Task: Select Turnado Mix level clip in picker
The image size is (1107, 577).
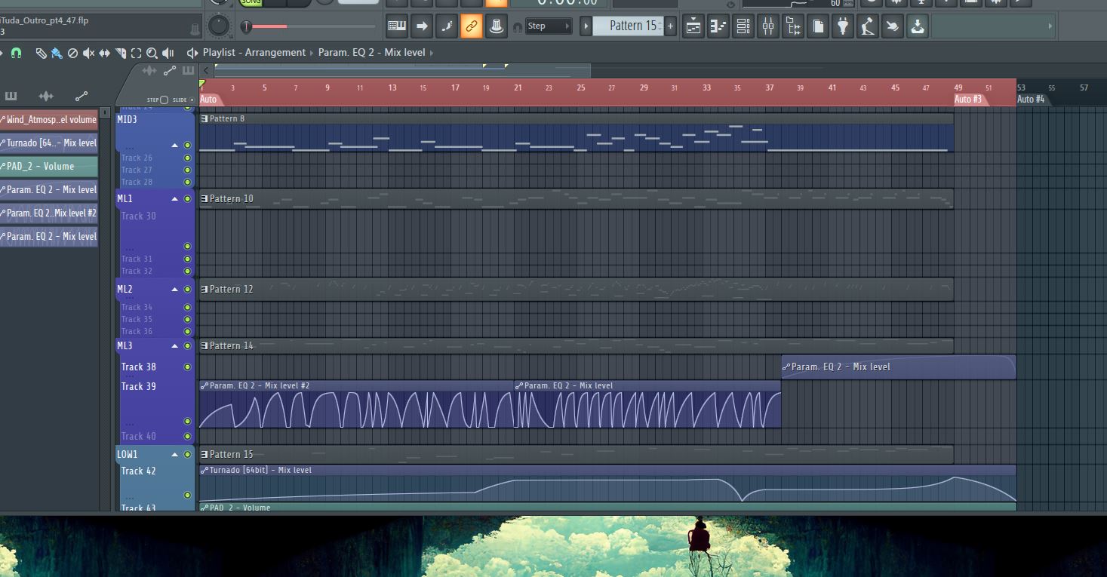Action: (49, 143)
